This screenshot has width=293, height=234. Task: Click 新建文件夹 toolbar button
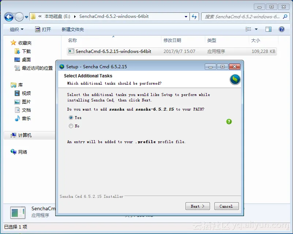click(x=73, y=29)
